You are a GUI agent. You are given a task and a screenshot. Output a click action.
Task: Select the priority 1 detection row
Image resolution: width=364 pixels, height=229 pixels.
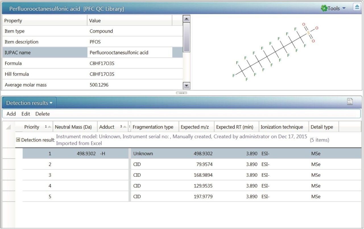(192, 153)
